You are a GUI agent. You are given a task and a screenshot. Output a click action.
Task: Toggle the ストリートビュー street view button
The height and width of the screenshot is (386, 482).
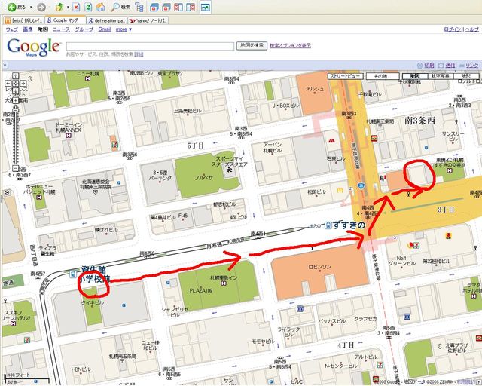pos(346,77)
